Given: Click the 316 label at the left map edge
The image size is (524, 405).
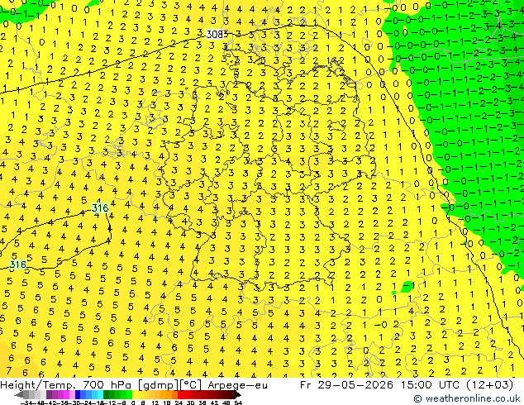Looking at the screenshot, I should pyautogui.click(x=18, y=265).
